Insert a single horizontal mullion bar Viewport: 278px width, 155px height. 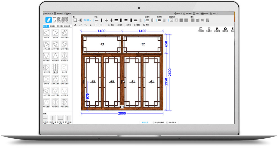97,20
